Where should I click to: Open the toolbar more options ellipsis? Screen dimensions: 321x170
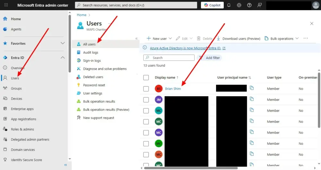pos(306,38)
